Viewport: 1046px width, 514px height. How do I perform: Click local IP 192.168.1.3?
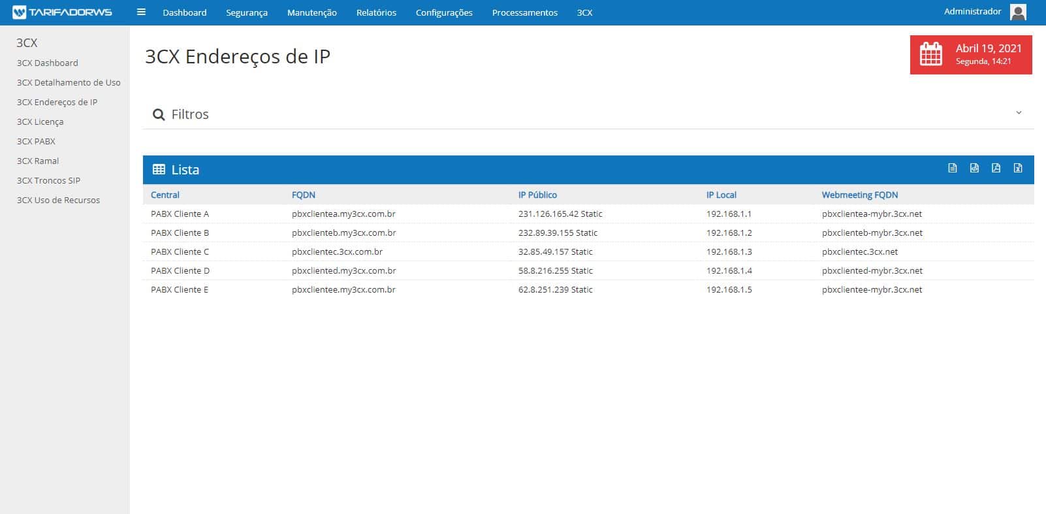pyautogui.click(x=729, y=251)
